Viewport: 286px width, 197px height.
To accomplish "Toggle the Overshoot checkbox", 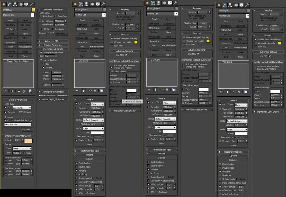I will click(55, 16).
